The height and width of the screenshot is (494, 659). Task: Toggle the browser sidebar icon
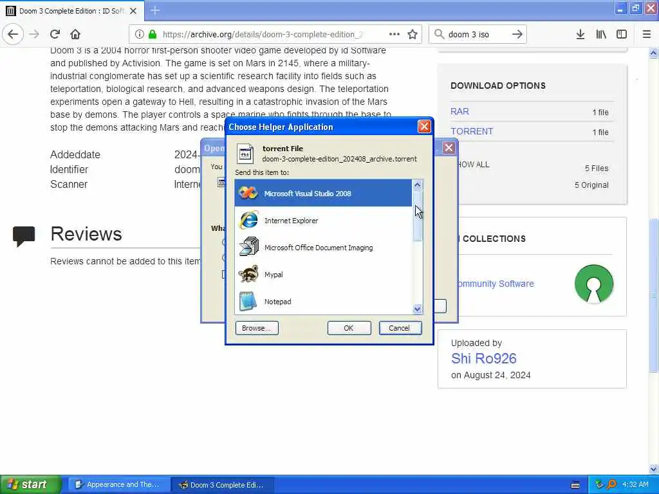click(x=622, y=35)
